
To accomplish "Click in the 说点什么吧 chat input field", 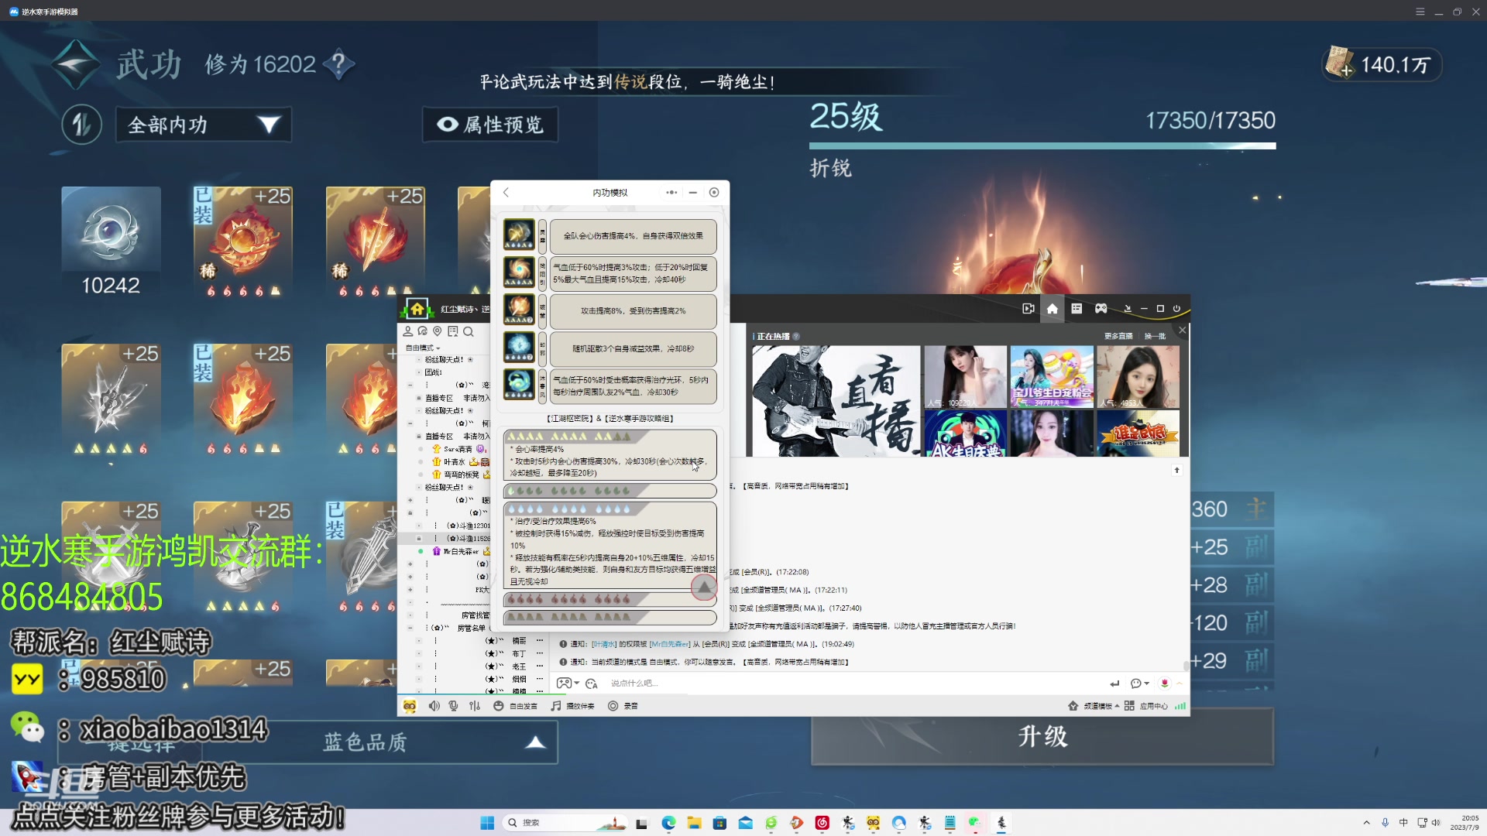I will click(x=852, y=684).
